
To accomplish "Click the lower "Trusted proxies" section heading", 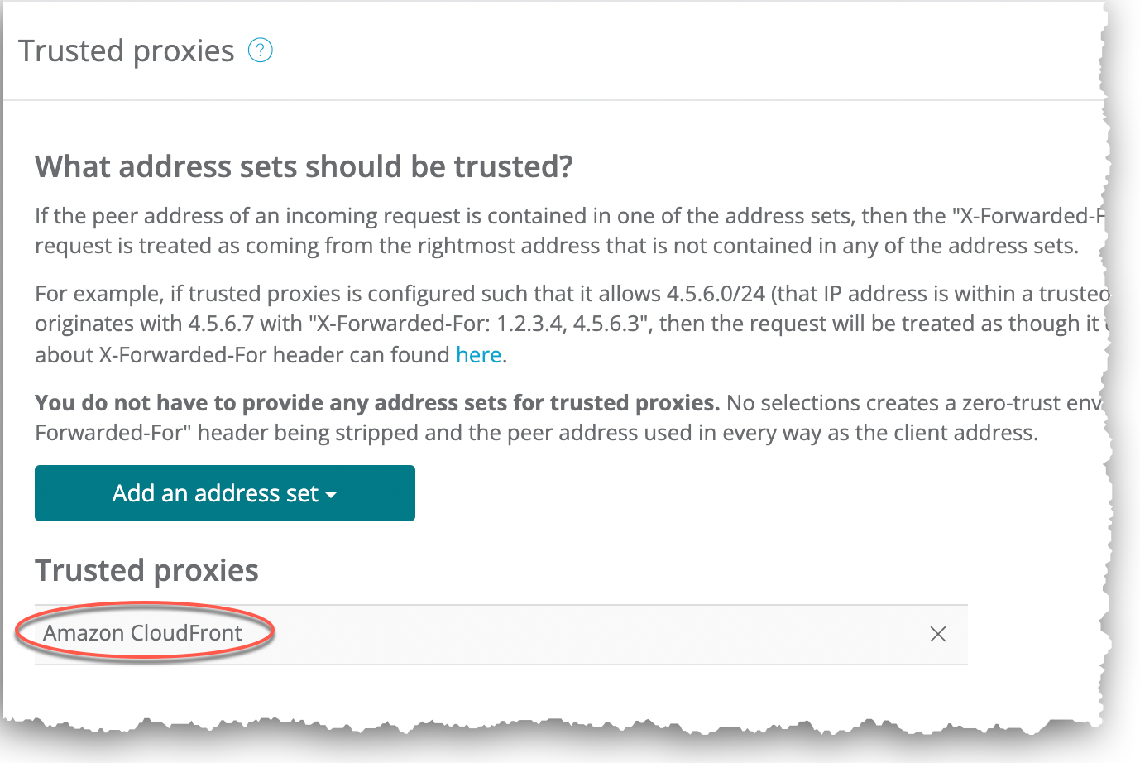I will (x=146, y=570).
